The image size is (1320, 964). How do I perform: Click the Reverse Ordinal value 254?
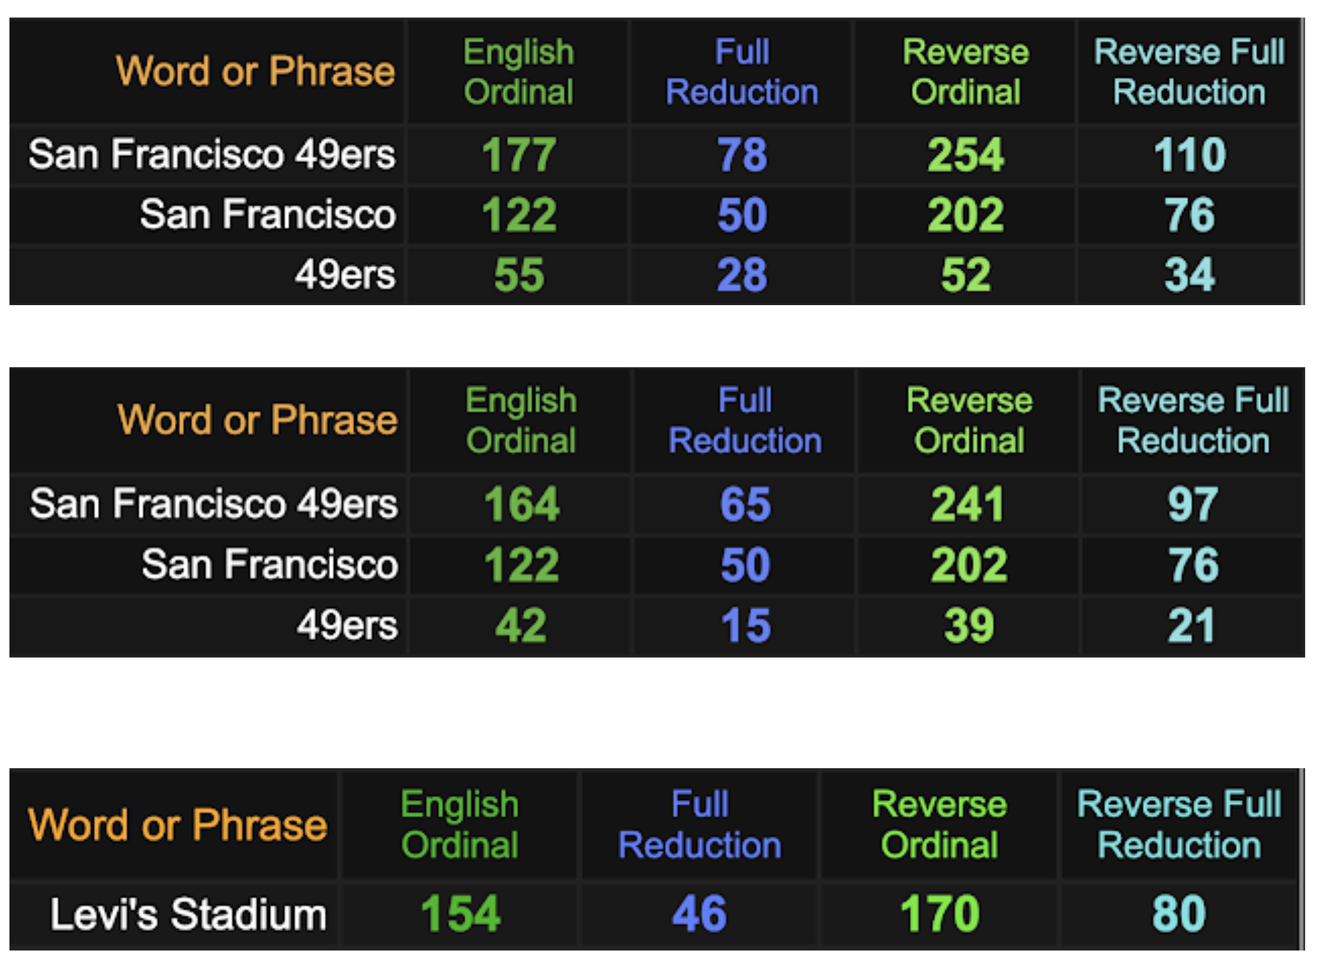click(966, 155)
